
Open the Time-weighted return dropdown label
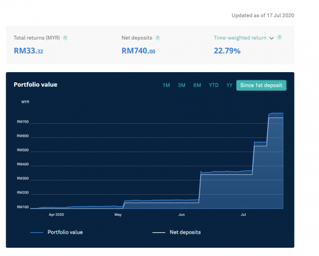240,38
